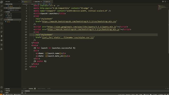Click the Azure 'A' icon in activity bar
169x95 pixels.
pos(2,49)
